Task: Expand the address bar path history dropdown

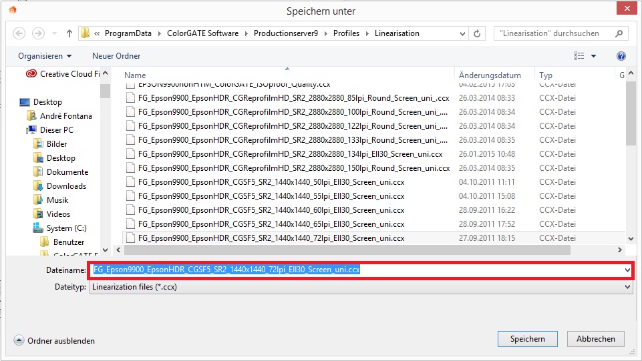Action: click(x=462, y=33)
